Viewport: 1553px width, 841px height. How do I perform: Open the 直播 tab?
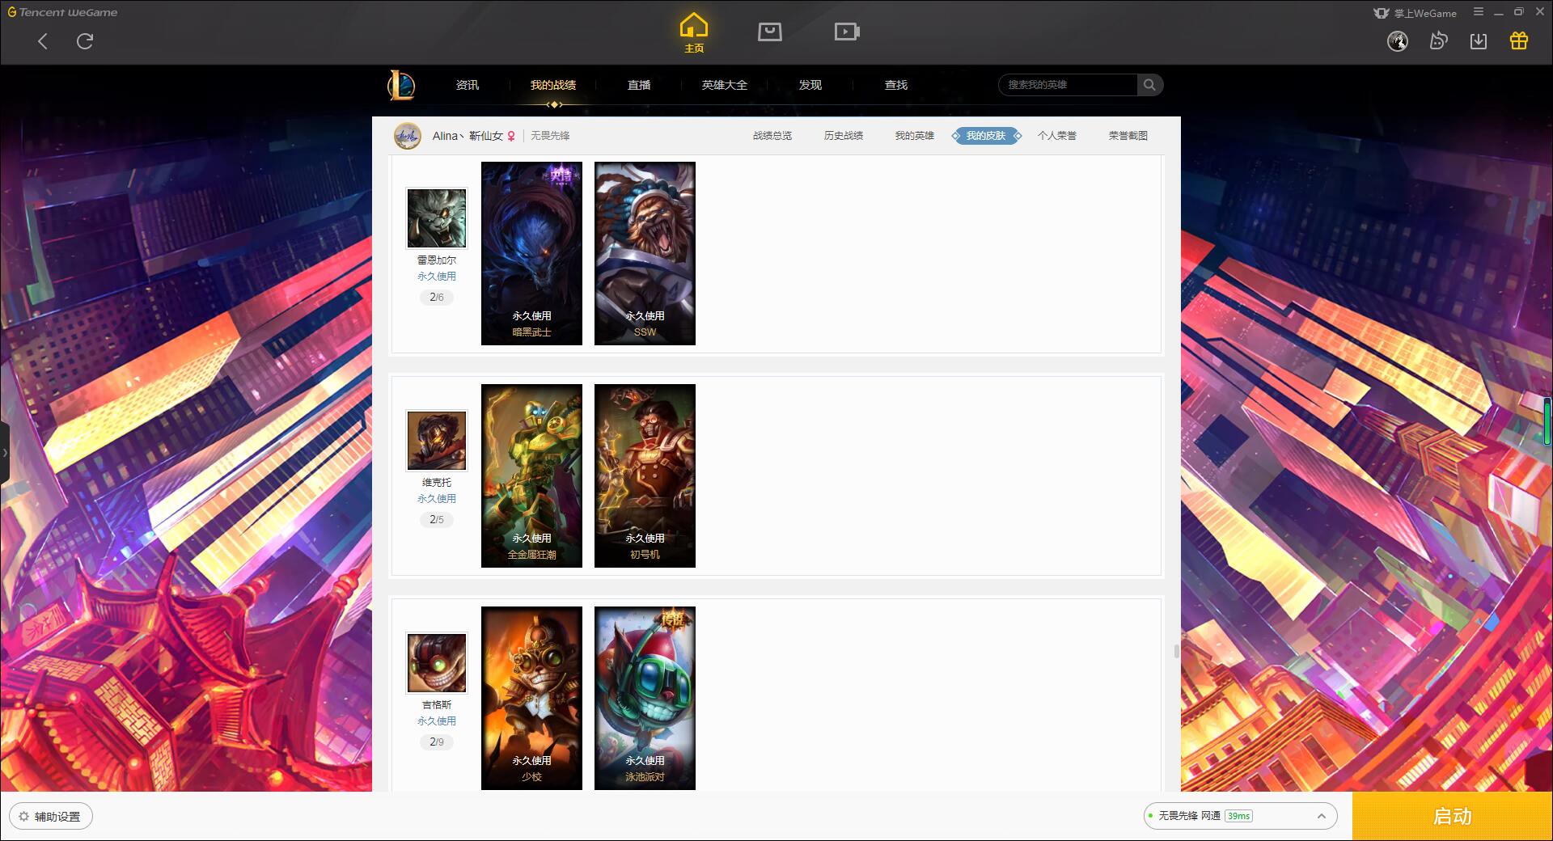tap(639, 85)
